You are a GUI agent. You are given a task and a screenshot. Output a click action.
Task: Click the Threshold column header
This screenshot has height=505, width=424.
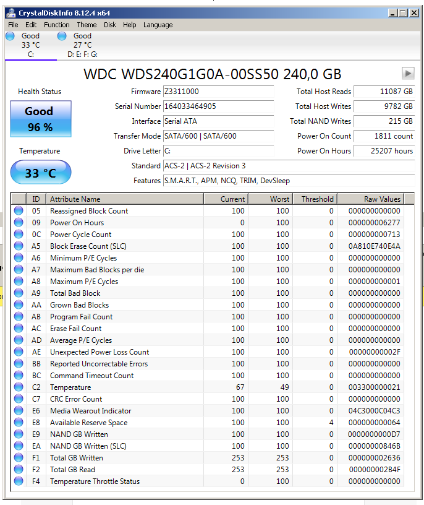(315, 199)
